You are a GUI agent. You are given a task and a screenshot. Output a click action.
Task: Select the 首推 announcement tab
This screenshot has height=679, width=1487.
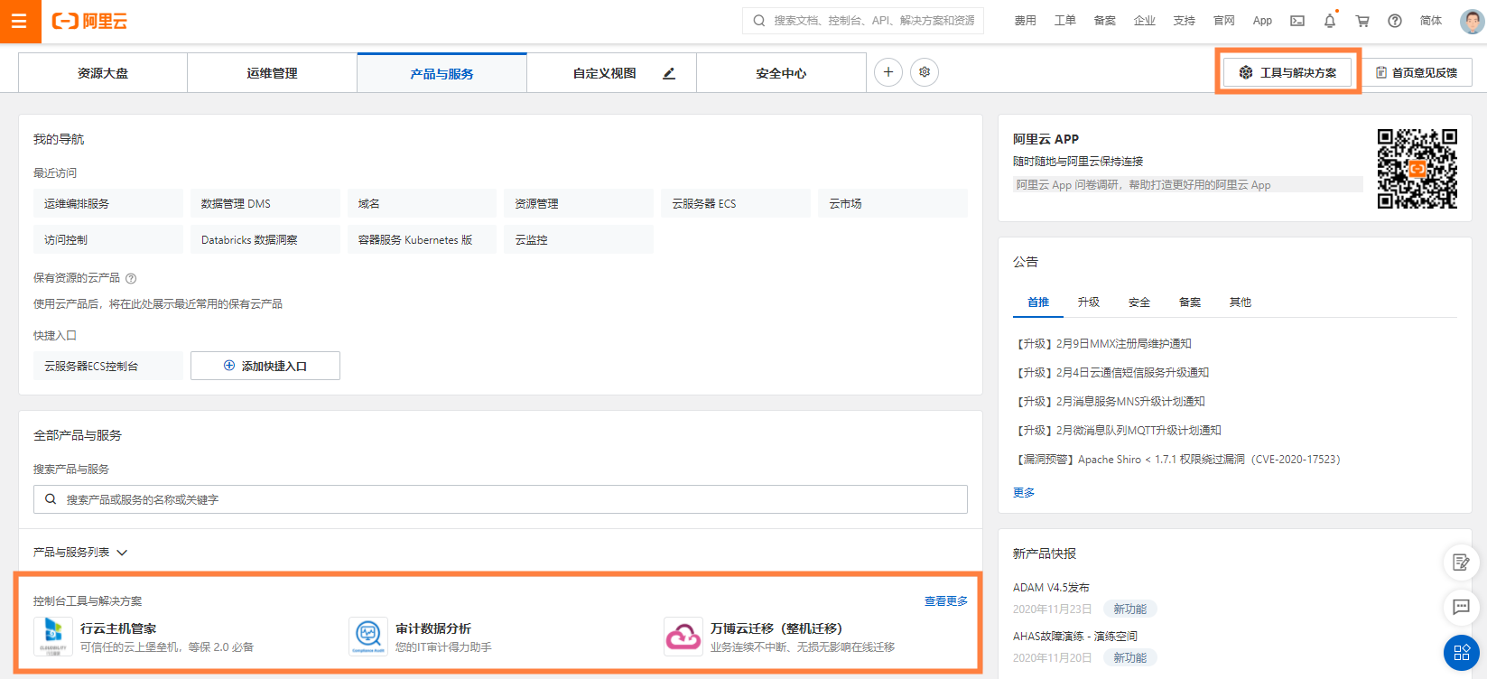tap(1038, 302)
